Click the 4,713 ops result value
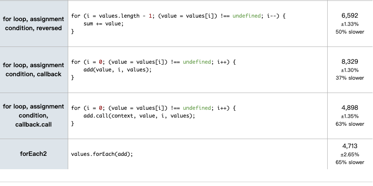 pos(350,146)
